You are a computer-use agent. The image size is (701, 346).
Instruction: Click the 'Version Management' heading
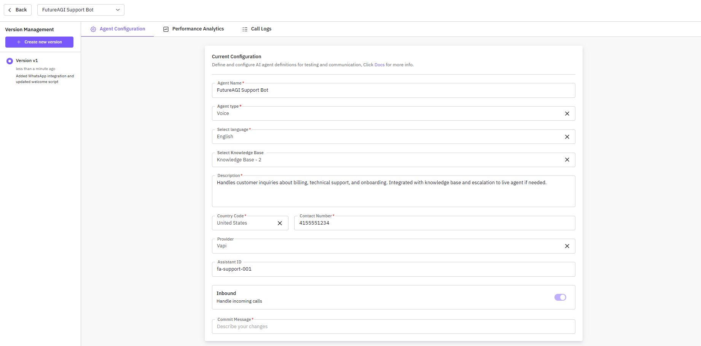point(29,29)
